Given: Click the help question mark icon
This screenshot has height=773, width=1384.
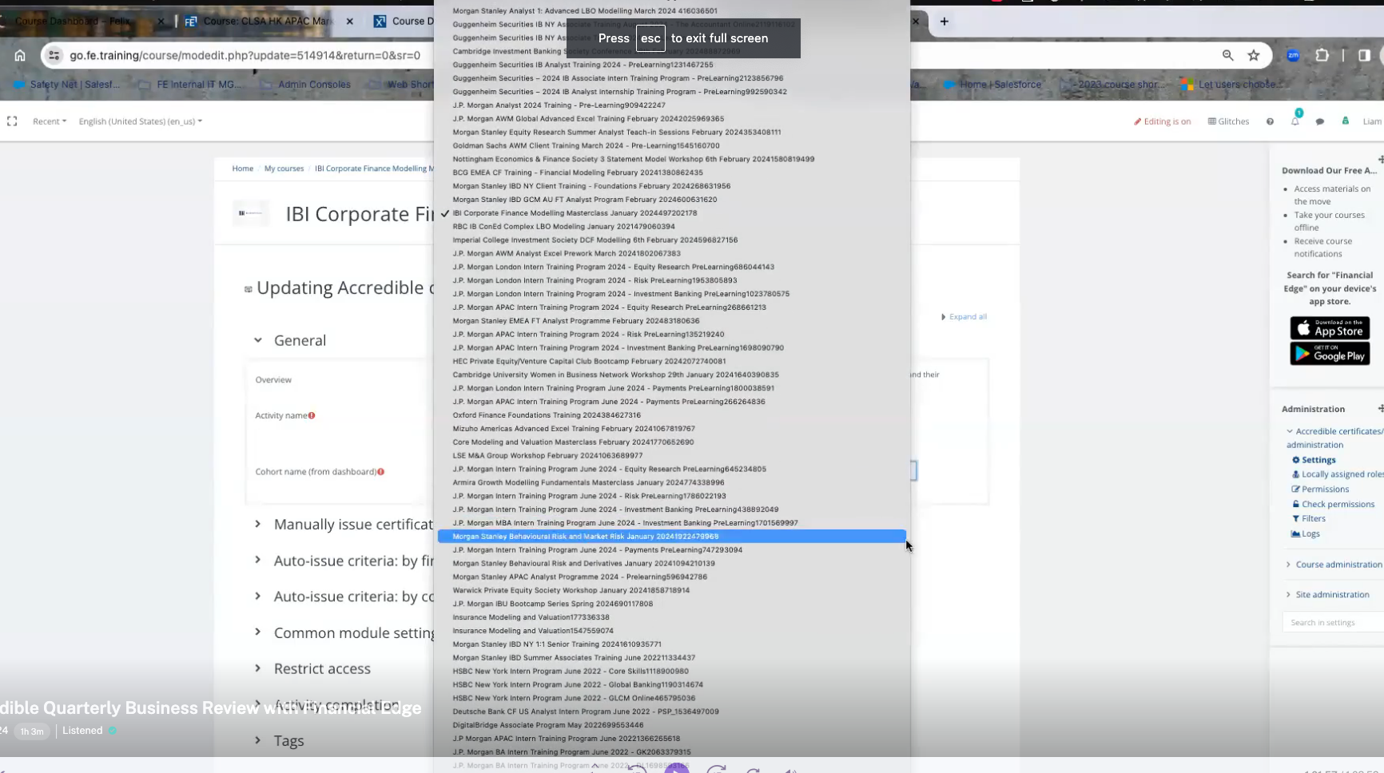Looking at the screenshot, I should click(x=1270, y=121).
